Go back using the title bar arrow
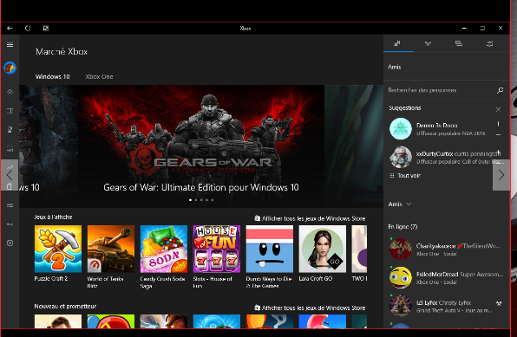Viewport: 517px width, 337px height. tap(10, 29)
